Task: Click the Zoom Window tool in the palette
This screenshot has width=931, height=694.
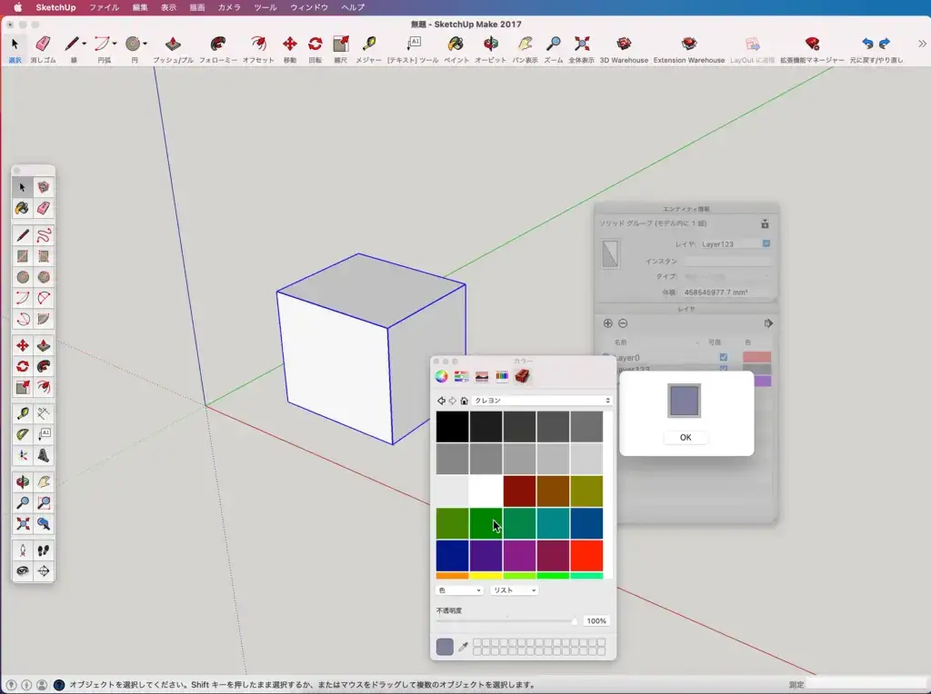Action: [x=44, y=503]
